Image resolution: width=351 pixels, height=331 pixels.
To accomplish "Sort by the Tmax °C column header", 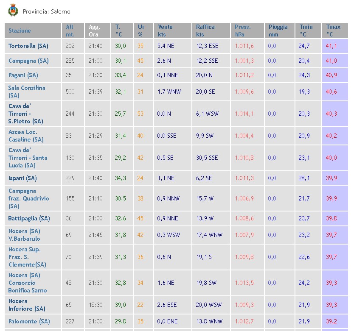I will coord(333,31).
